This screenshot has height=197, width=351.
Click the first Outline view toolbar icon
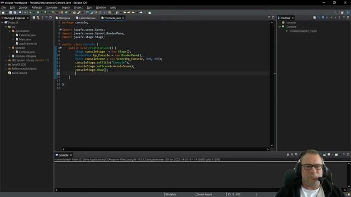tap(314, 18)
